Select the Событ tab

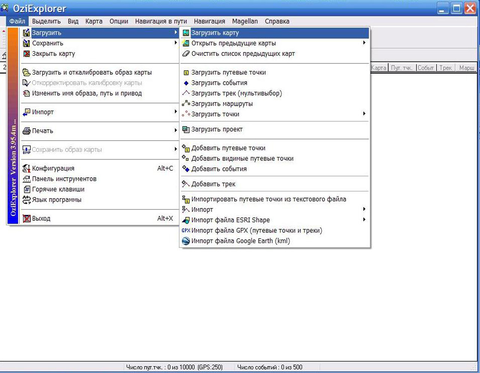point(426,68)
